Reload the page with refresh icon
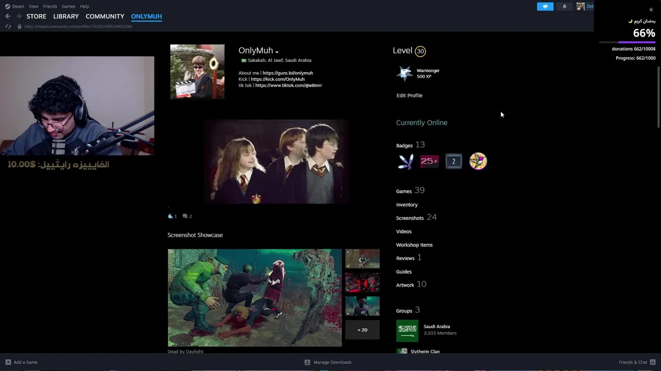This screenshot has height=371, width=661. 8,26
